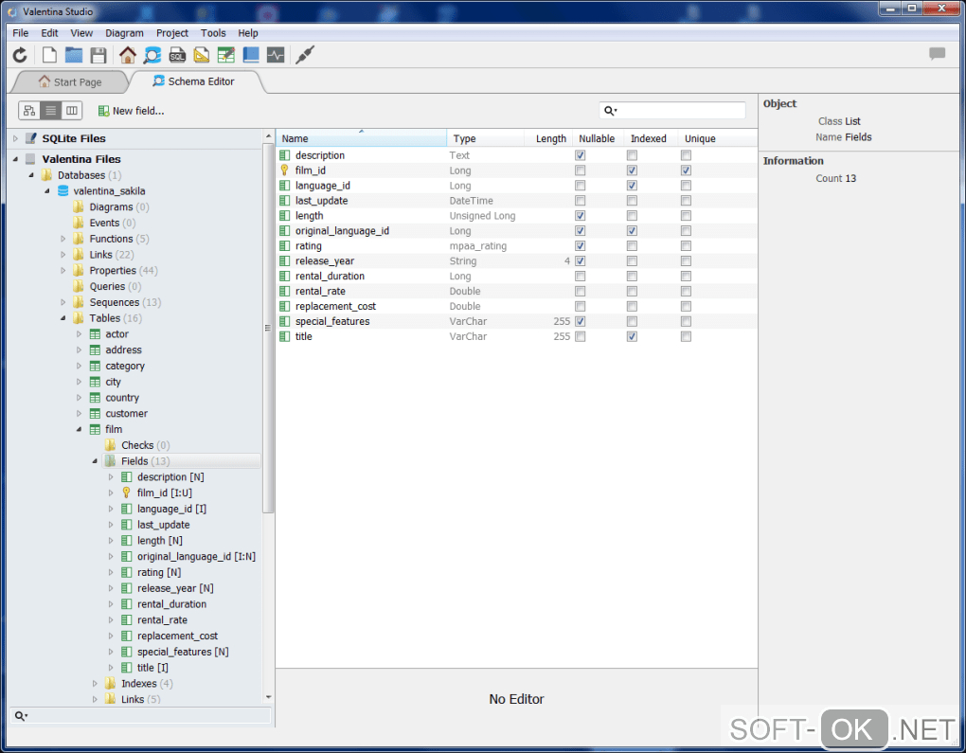Sort by the Type column header
Viewport: 966px width, 753px height.
pos(486,138)
